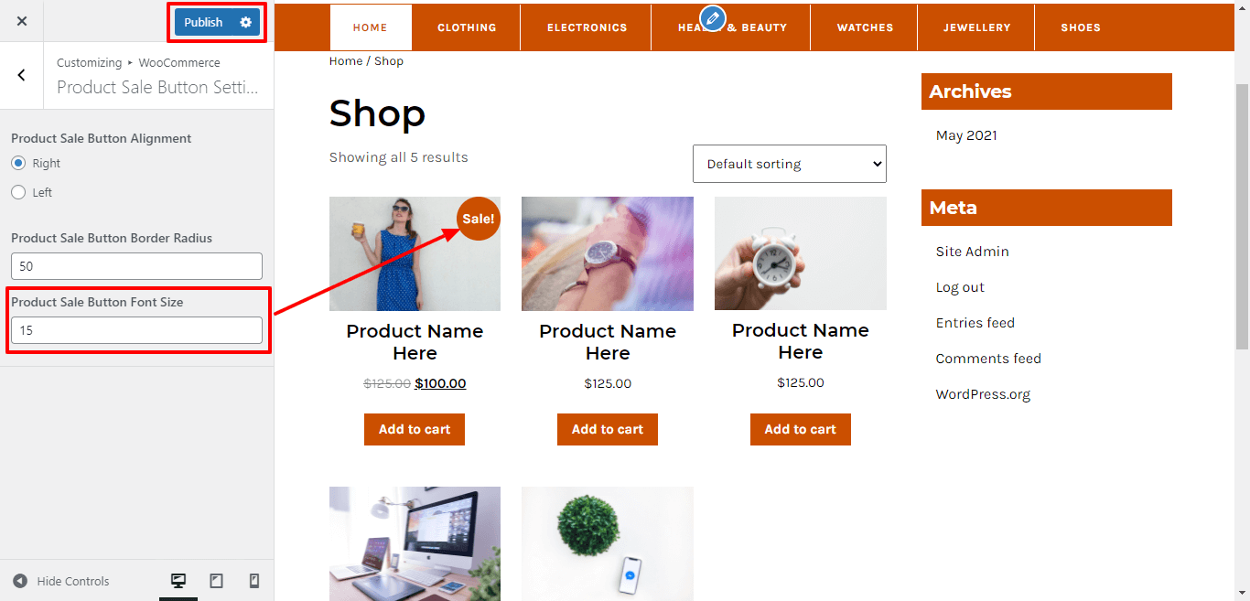Add the first product to cart
The height and width of the screenshot is (601, 1250).
point(415,429)
